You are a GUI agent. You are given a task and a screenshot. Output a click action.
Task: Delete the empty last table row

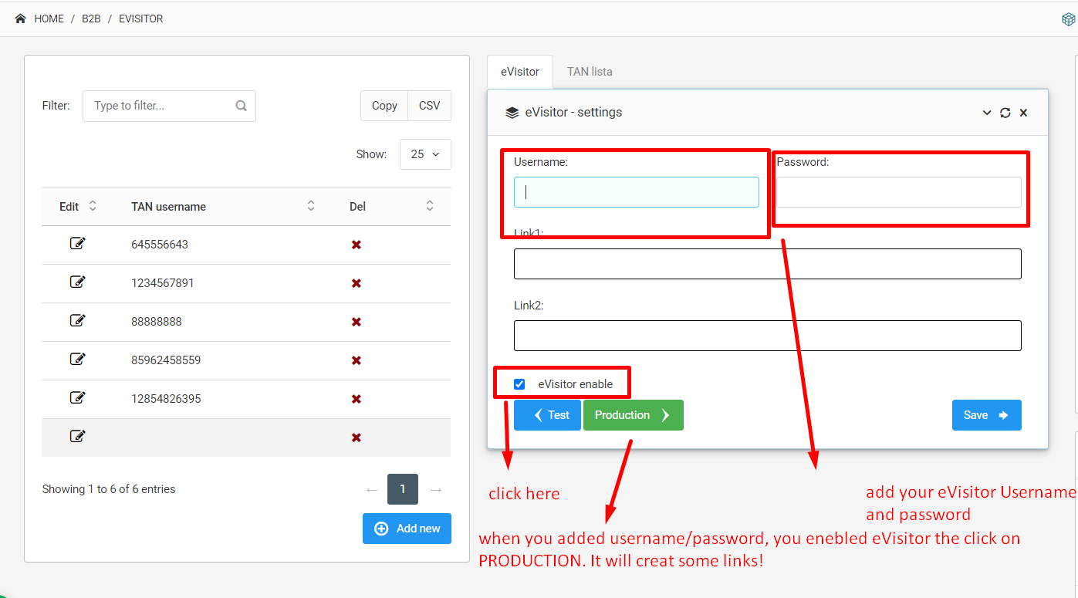357,438
